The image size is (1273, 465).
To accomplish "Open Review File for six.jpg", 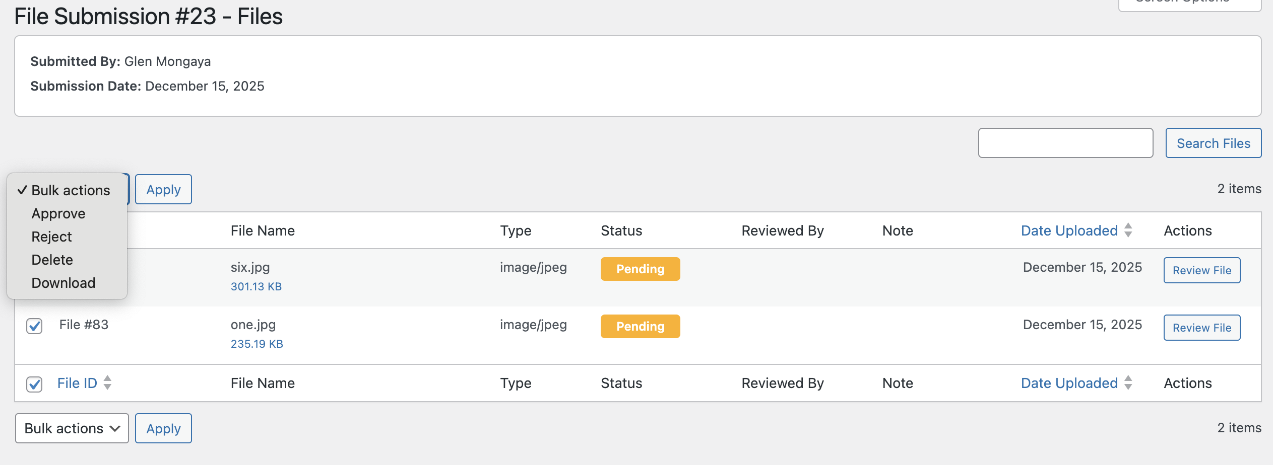I will tap(1201, 271).
